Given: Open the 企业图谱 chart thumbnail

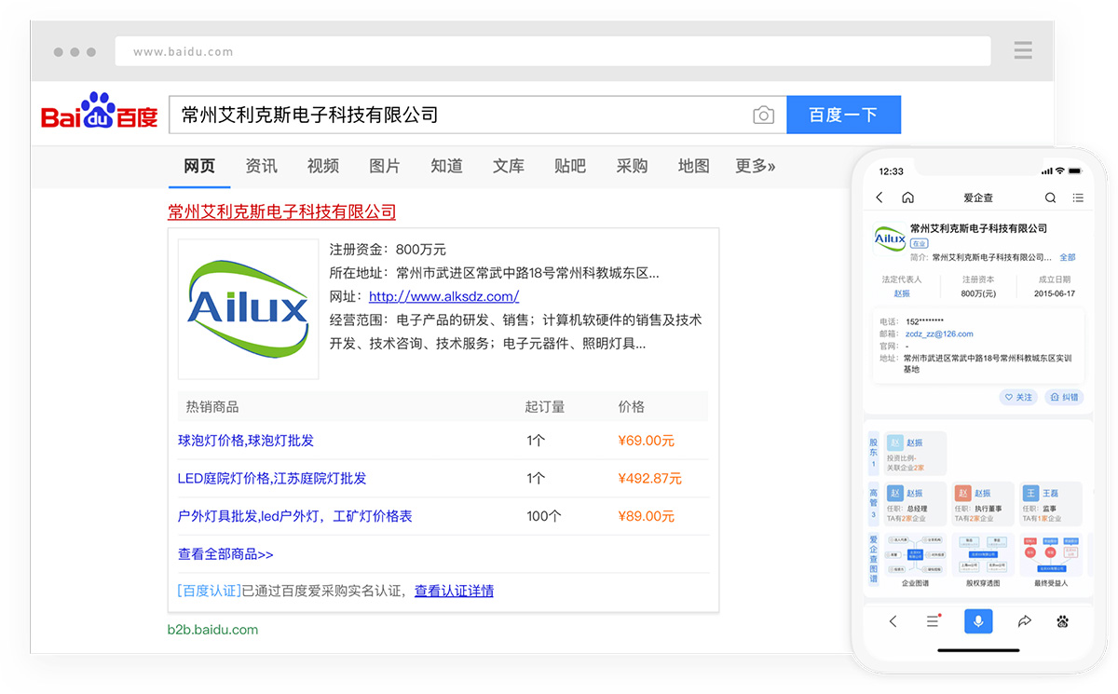Looking at the screenshot, I should [x=916, y=556].
